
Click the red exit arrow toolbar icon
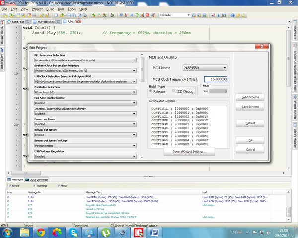[x=148, y=15]
